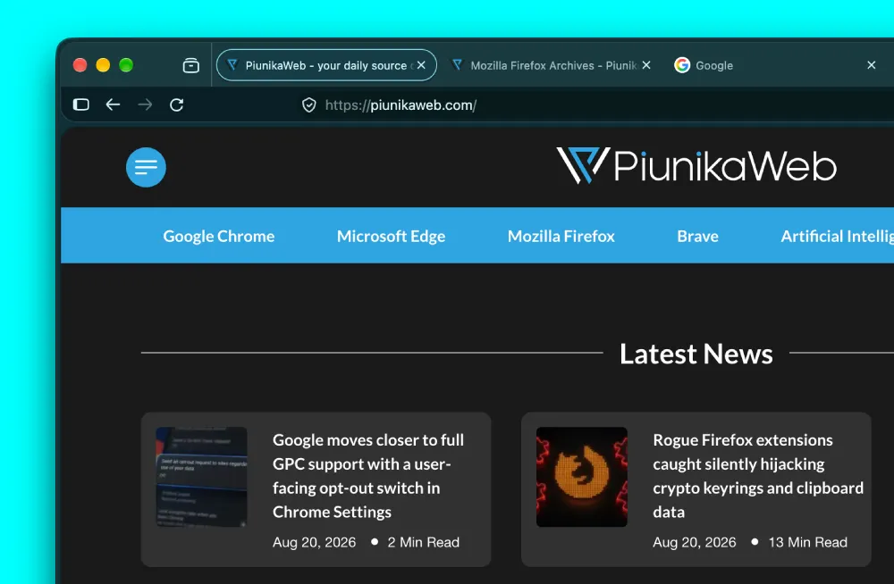Viewport: 894px width, 584px height.
Task: Click the Aug 20, 2026 date on Firefox extensions article
Action: [695, 542]
